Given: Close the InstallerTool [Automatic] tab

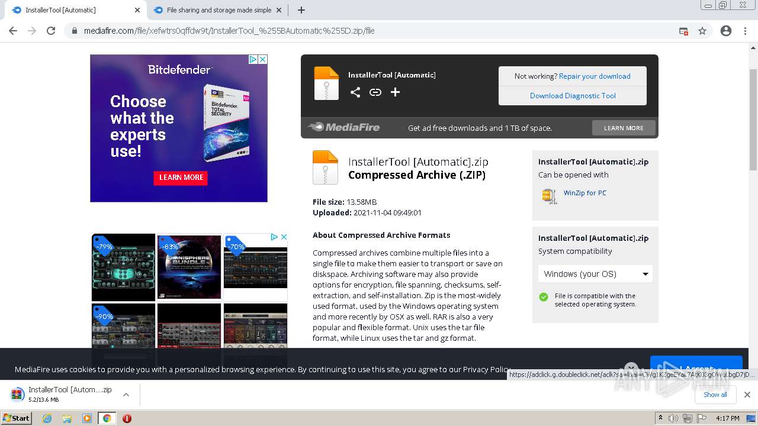Looking at the screenshot, I should [x=137, y=10].
